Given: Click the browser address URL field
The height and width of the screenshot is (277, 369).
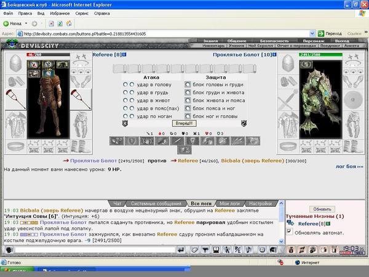Looking at the screenshot, I should (x=167, y=34).
